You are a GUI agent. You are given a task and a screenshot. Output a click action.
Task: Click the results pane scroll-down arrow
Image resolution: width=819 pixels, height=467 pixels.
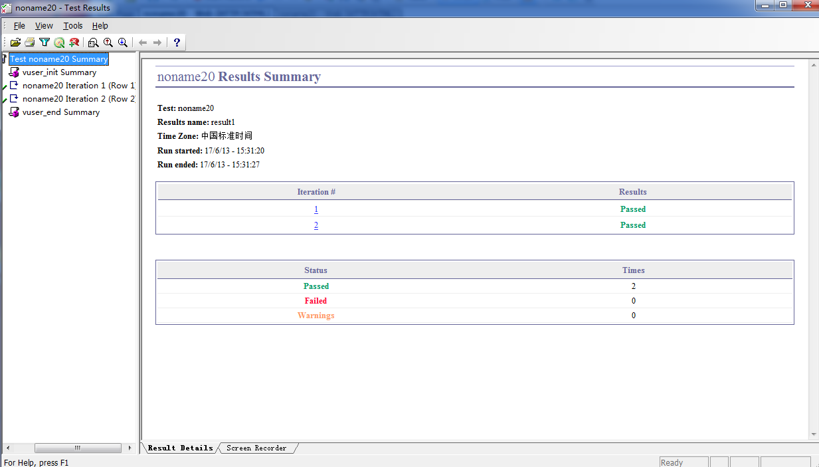click(814, 434)
